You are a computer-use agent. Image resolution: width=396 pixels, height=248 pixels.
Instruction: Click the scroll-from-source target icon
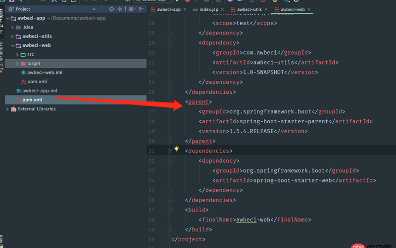pos(111,9)
